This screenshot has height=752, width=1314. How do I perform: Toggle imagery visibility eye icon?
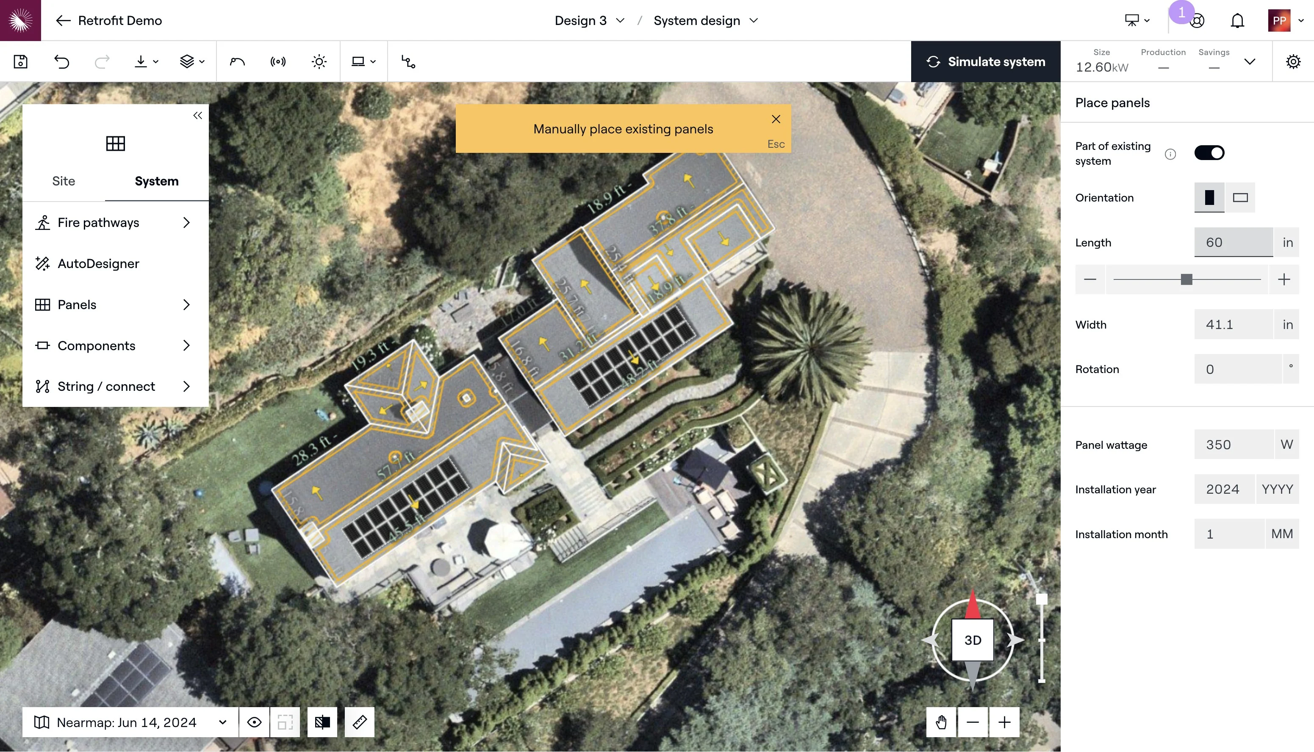254,722
